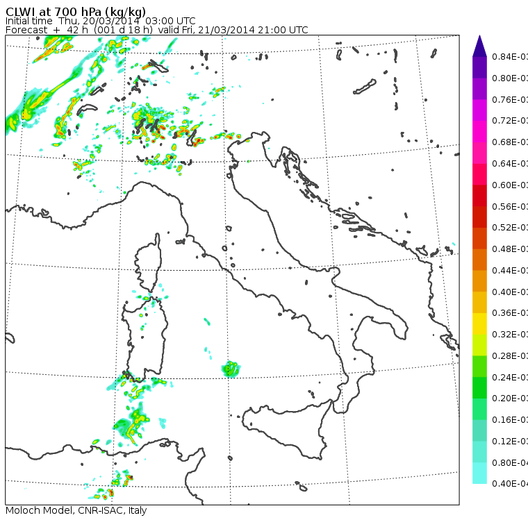Select the 0.76E-03 legend value
Screen dimensions: 528x520
point(510,99)
